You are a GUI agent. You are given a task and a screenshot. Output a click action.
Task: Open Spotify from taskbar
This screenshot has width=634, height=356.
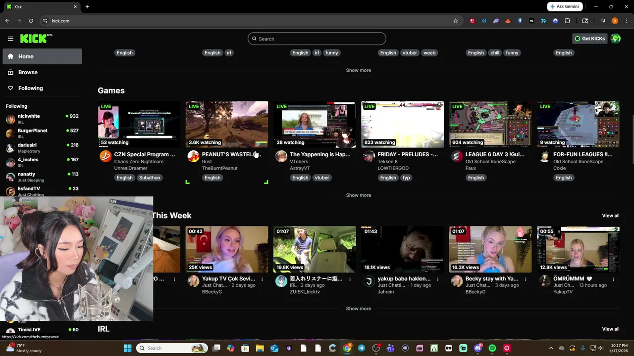pos(492,348)
